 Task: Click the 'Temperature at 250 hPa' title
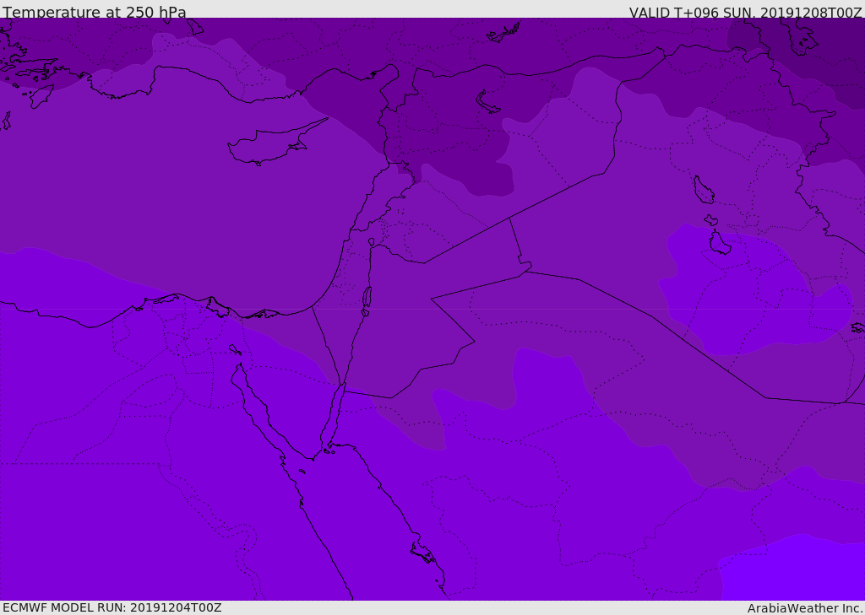click(x=95, y=12)
